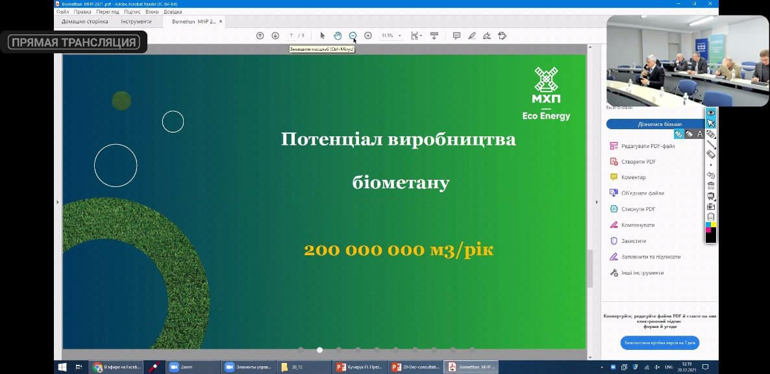Take a screenshot with camera icon
Viewport: 770px width, 374px height.
pyautogui.click(x=710, y=206)
